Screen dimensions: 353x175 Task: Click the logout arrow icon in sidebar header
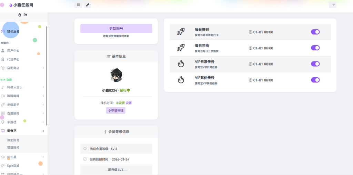click(26, 15)
